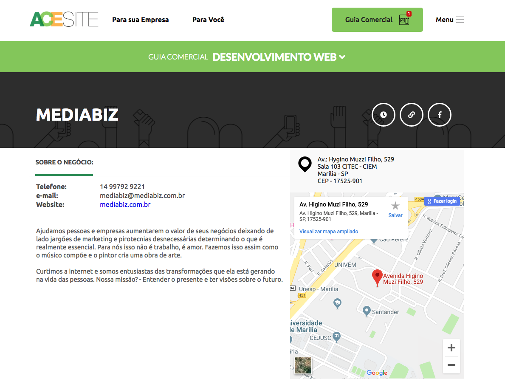The image size is (505, 379).
Task: Click the Unesp university map icon
Action: pos(337,303)
